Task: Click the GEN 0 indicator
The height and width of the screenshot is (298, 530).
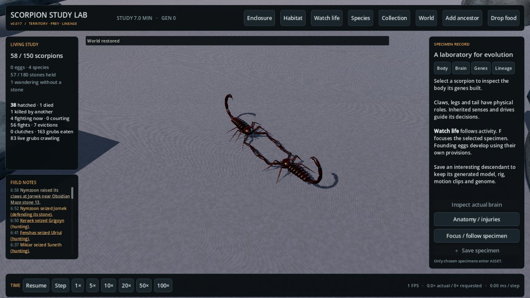Action: tap(169, 18)
